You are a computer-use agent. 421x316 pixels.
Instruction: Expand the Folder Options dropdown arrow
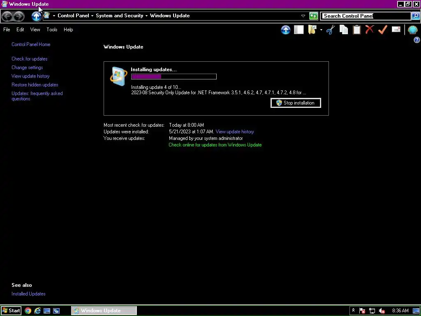(x=321, y=30)
